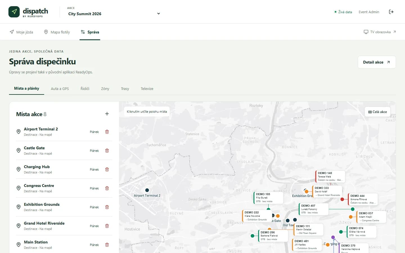Delete Airport Terminal 2 with trash icon
The height and width of the screenshot is (253, 405).
pos(107,132)
